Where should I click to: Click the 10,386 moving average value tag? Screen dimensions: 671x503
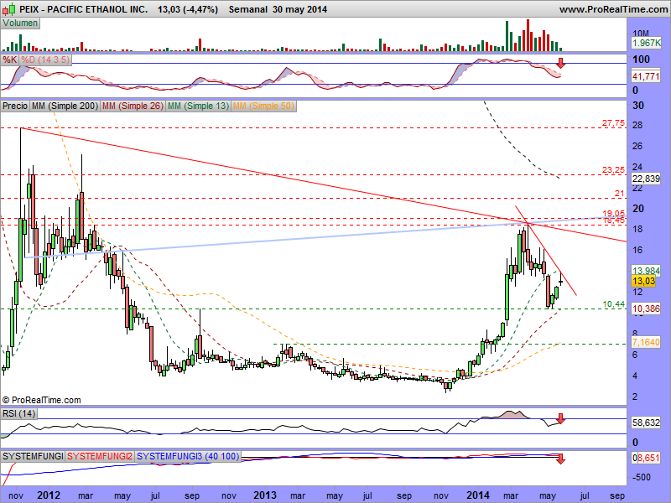[646, 309]
